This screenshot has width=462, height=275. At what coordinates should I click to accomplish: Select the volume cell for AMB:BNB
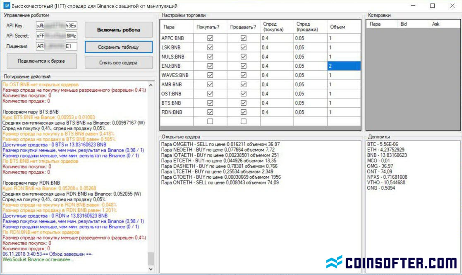pyautogui.click(x=344, y=84)
